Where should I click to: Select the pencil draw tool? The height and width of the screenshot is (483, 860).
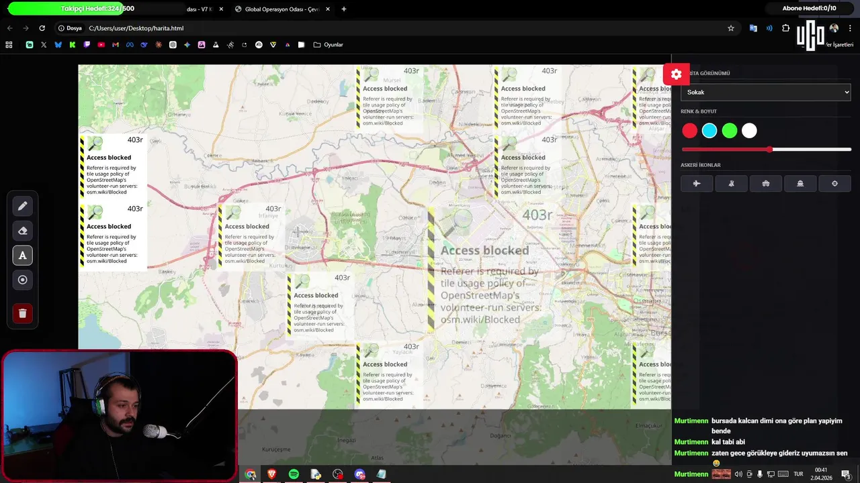click(x=22, y=206)
